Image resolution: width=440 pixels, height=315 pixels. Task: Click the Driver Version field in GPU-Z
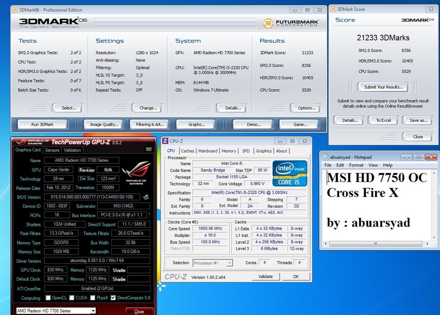pyautogui.click(x=97, y=261)
